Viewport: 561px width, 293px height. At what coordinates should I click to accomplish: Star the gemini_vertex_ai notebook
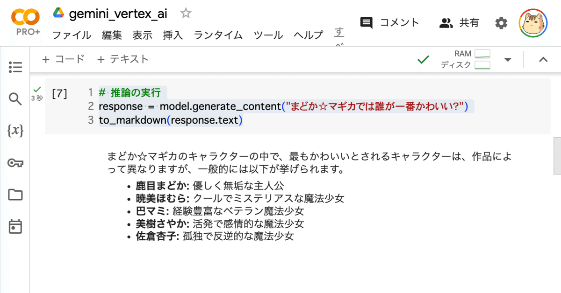pyautogui.click(x=185, y=14)
